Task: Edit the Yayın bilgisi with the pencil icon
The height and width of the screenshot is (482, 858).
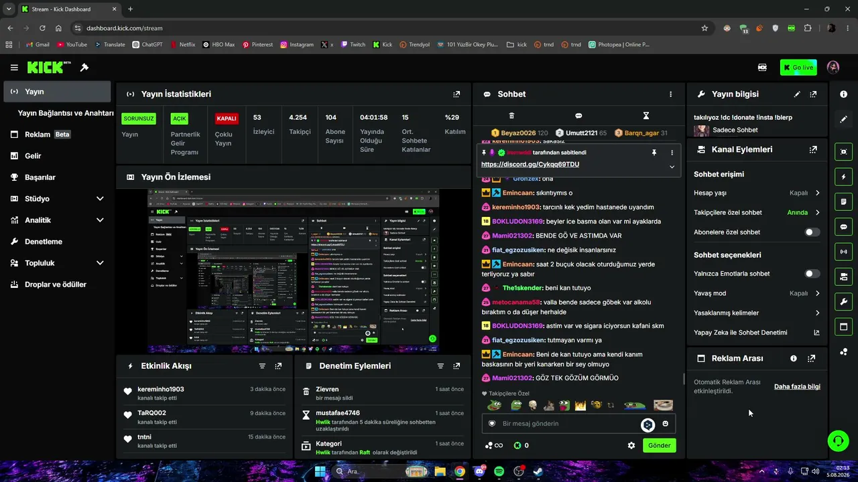Action: (x=797, y=94)
